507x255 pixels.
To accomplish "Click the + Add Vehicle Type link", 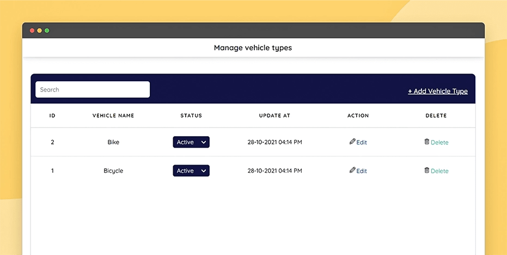I will 438,91.
